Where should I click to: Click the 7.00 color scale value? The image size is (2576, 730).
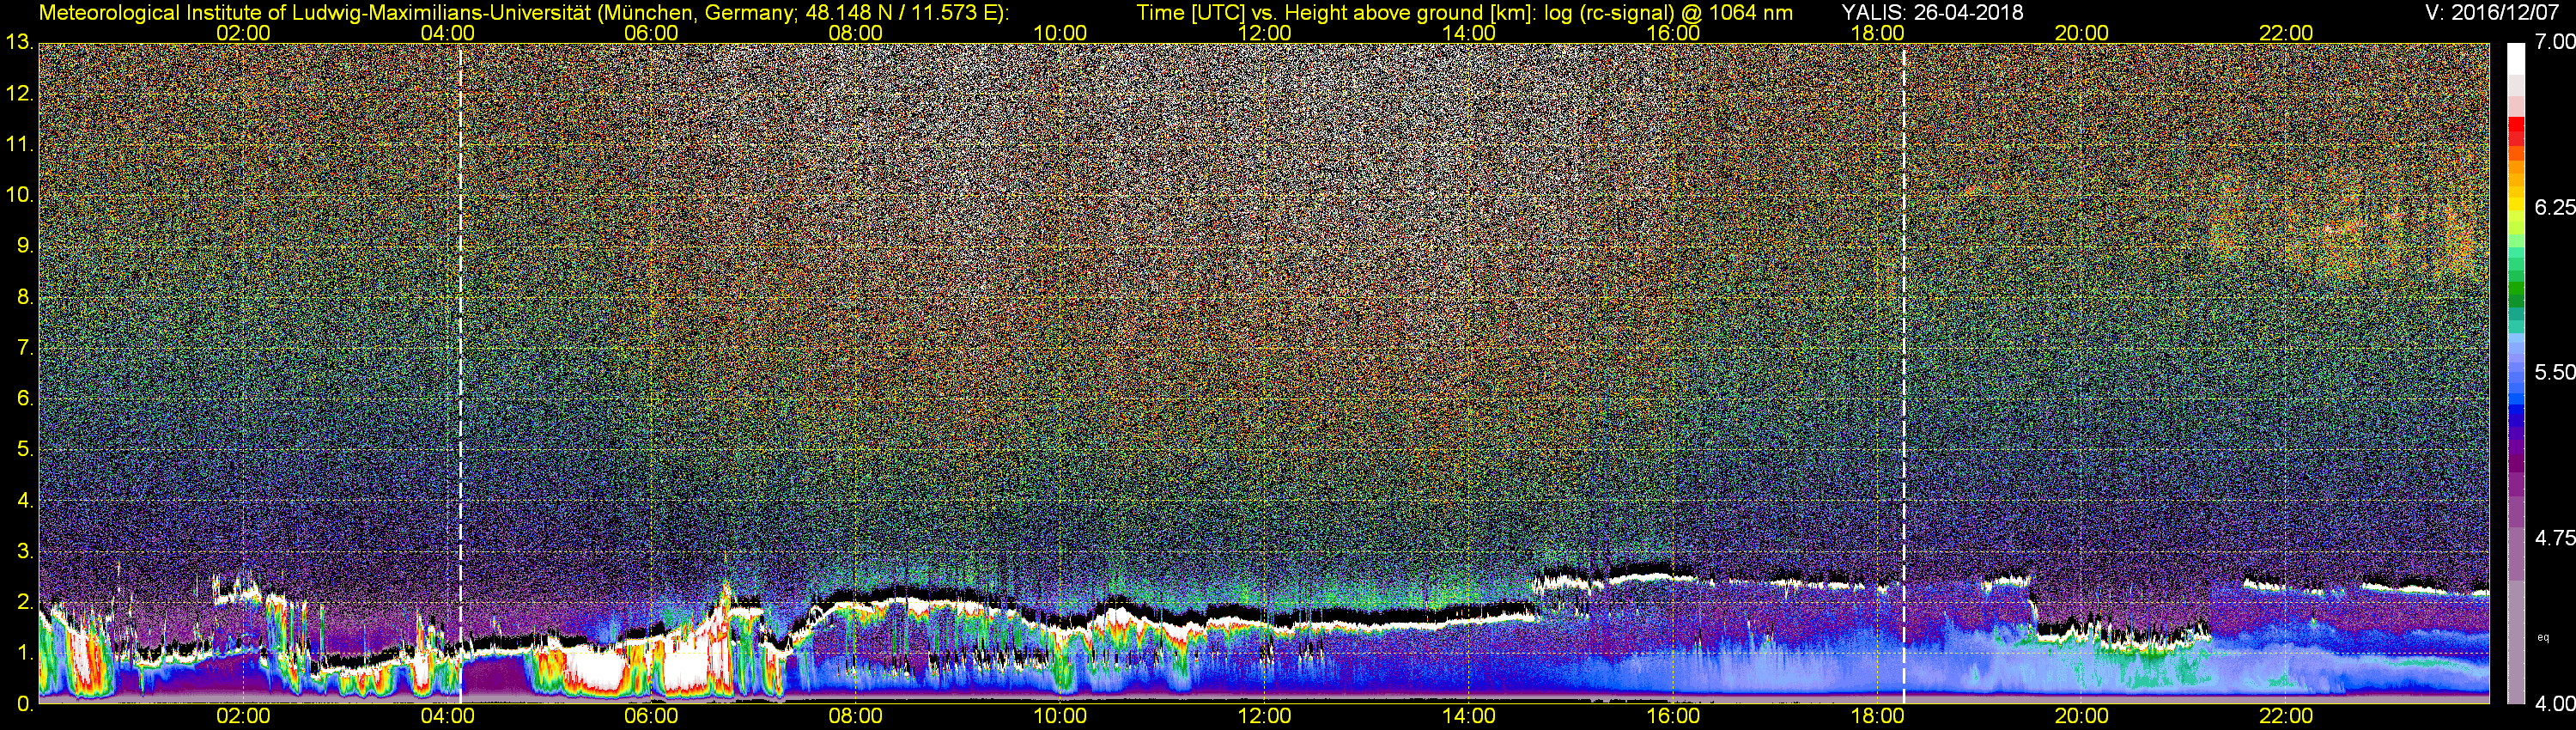click(x=2555, y=42)
